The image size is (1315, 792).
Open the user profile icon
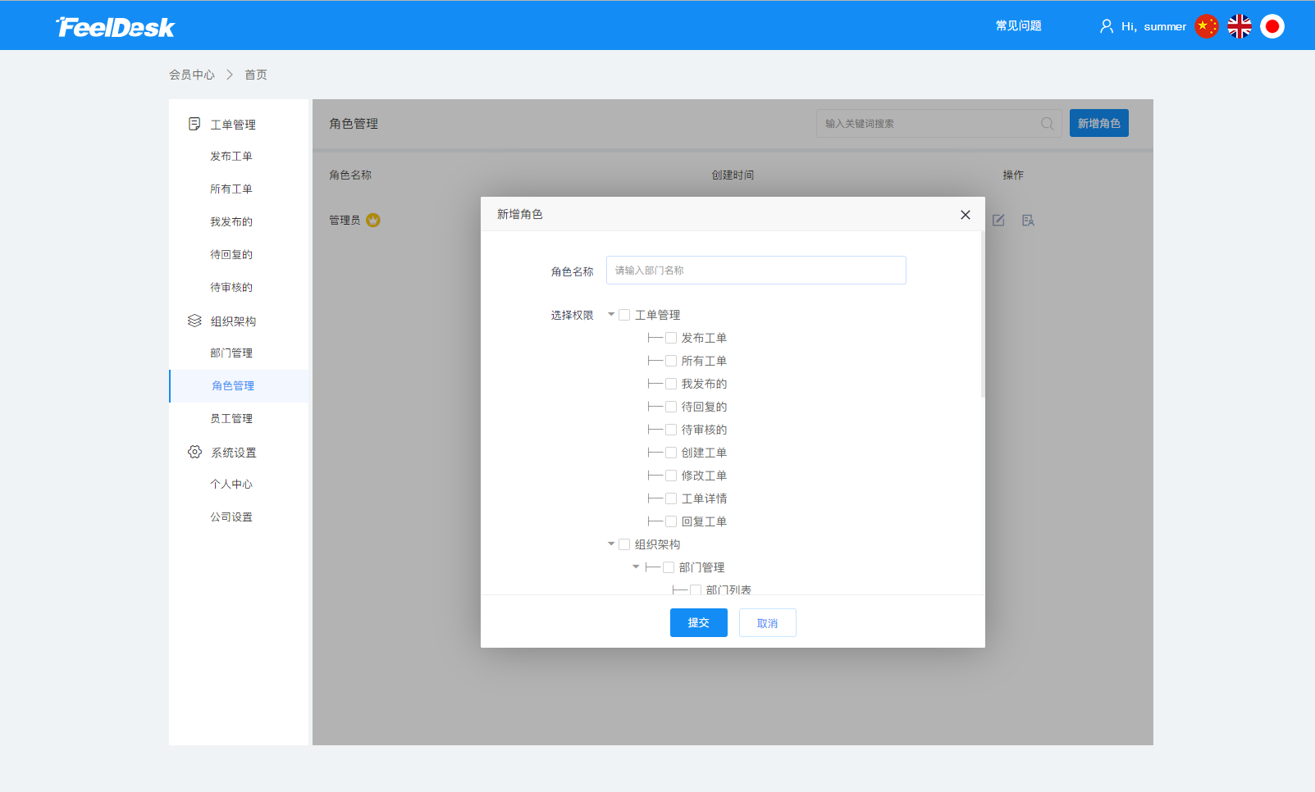click(1107, 26)
